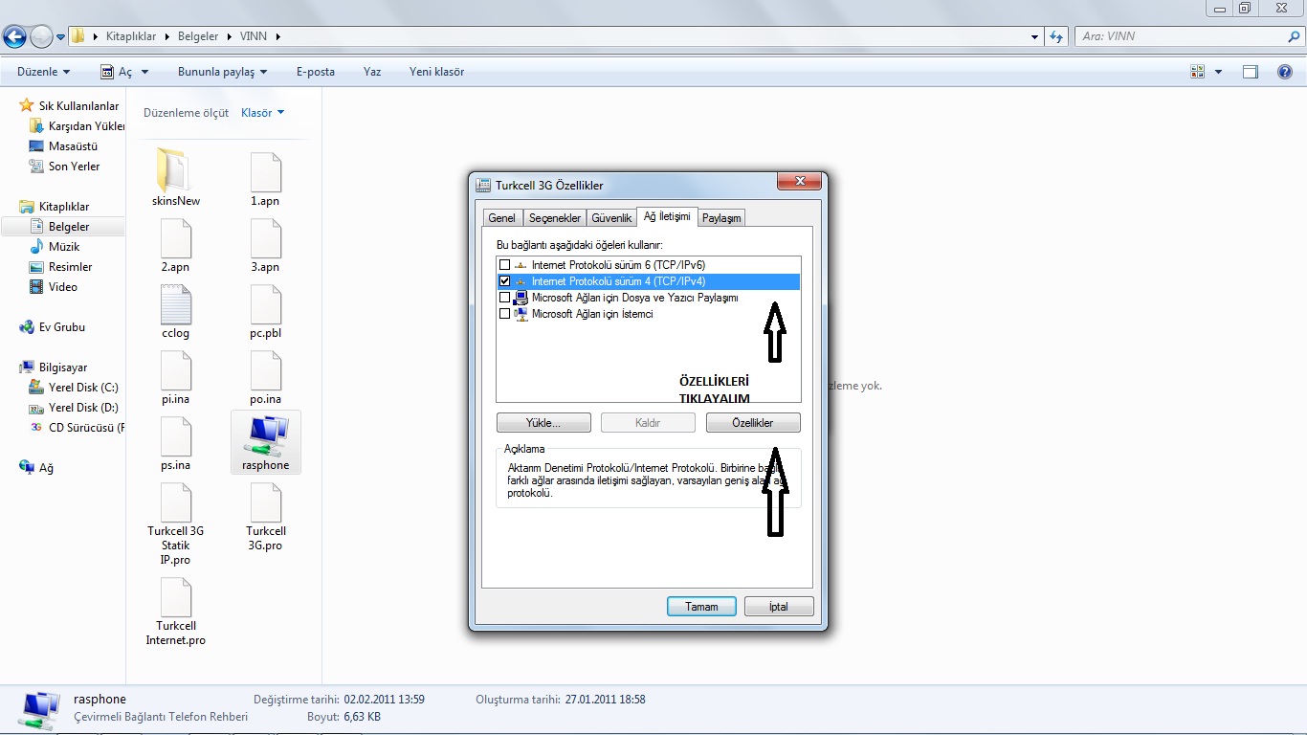The width and height of the screenshot is (1307, 735).
Task: Open the Klasör arrangement dropdown
Action: (x=263, y=113)
